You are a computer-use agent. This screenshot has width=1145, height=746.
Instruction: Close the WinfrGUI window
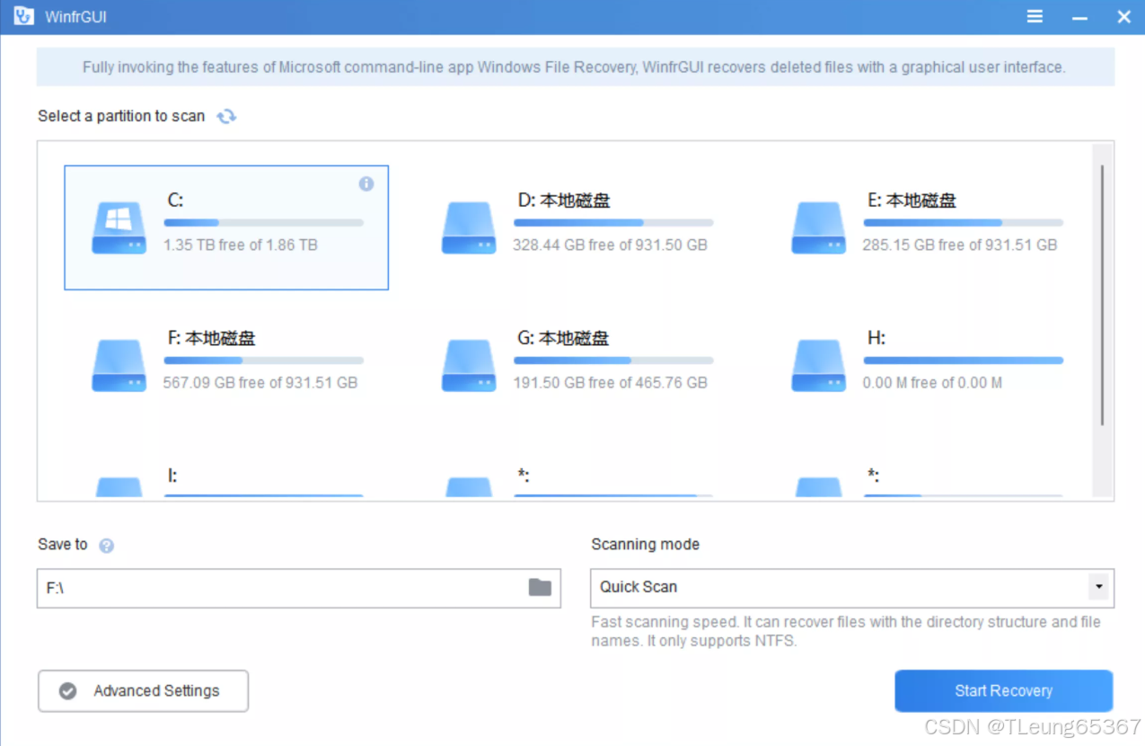pyautogui.click(x=1123, y=17)
